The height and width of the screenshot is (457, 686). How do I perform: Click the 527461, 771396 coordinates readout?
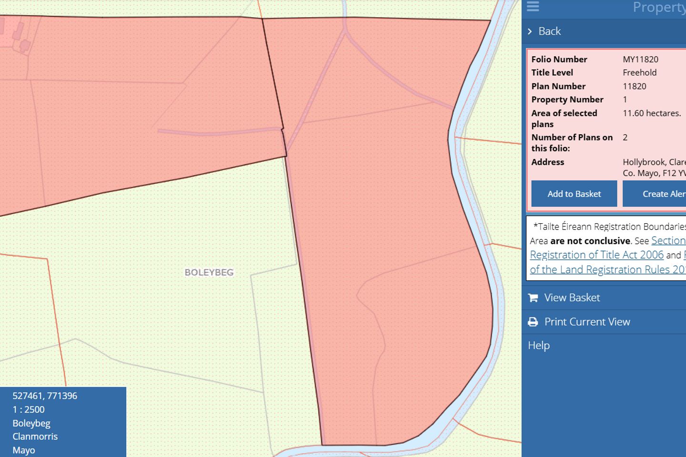coord(45,396)
